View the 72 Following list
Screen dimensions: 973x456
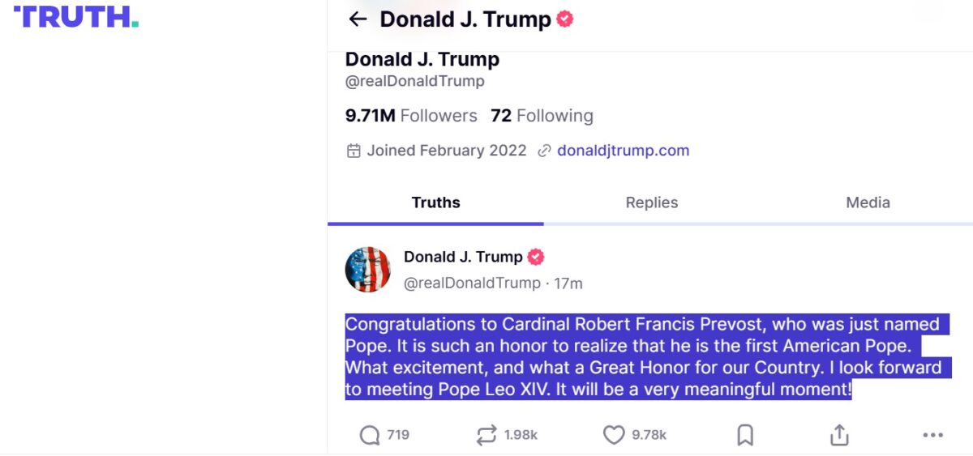[542, 116]
